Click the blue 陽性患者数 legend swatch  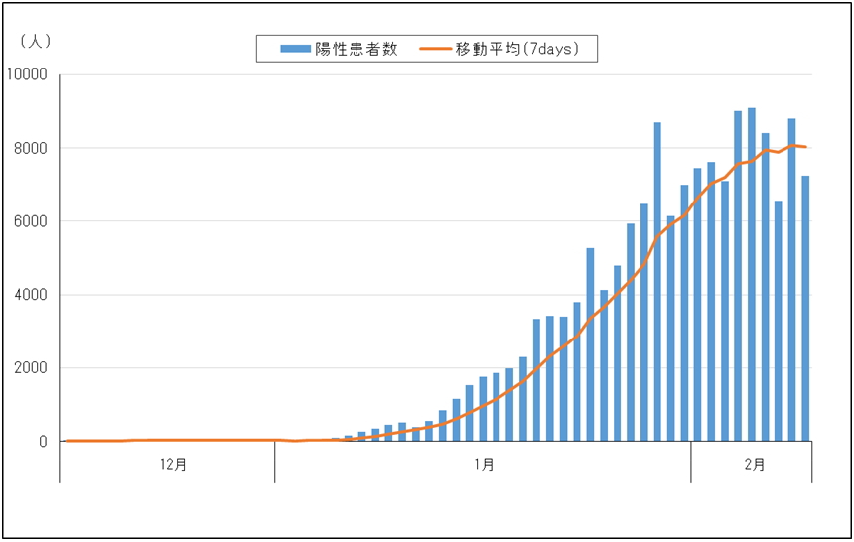point(296,49)
